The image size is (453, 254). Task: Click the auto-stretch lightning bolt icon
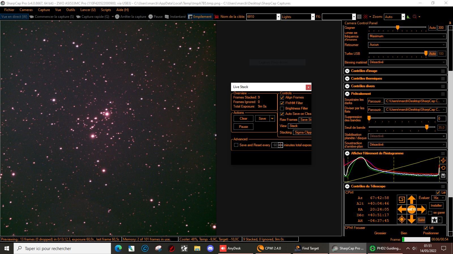pyautogui.click(x=443, y=160)
